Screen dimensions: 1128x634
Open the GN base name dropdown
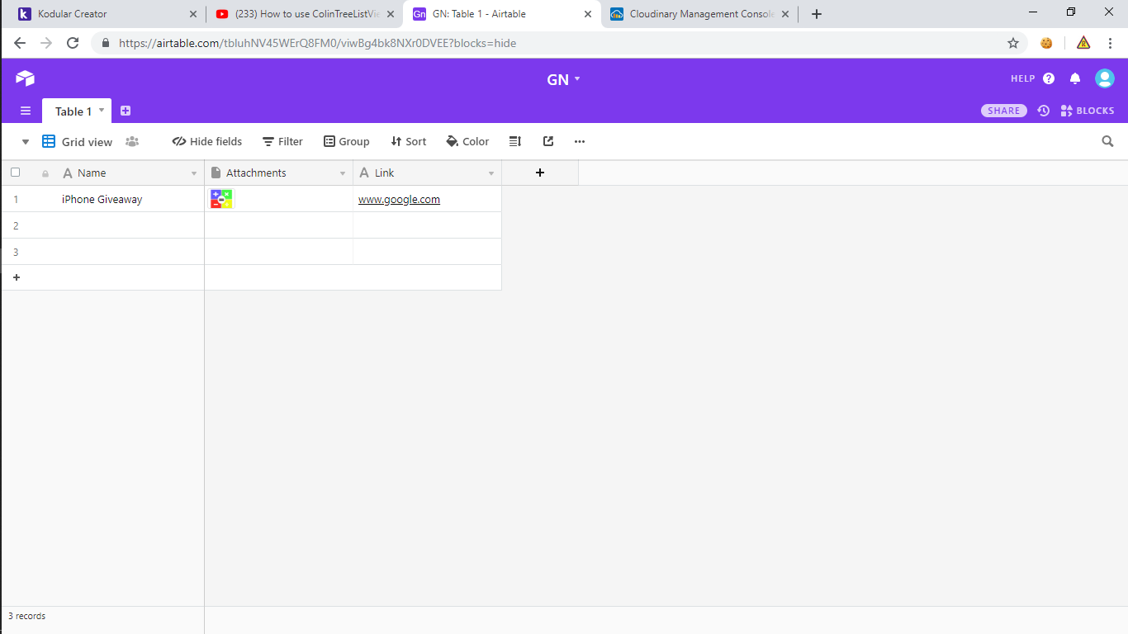click(x=563, y=79)
